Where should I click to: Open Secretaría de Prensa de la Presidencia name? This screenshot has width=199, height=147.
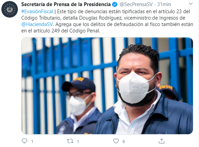click(x=66, y=4)
